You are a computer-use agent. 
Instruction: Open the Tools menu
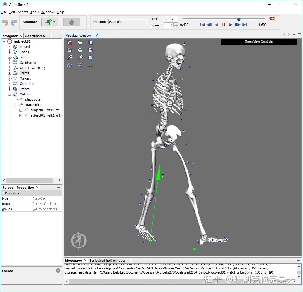(35, 12)
